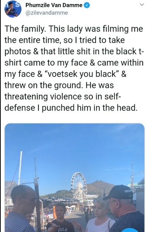Open Phumzile Van Damme's profile avatar
147x232 pixels.
13,9
